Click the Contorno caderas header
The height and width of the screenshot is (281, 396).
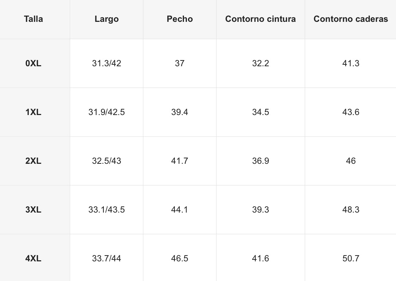point(350,19)
